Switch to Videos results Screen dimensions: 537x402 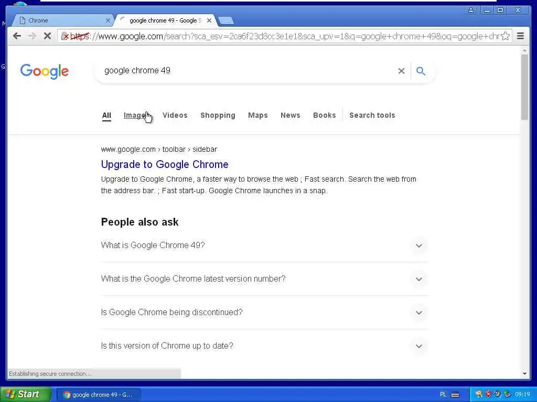[175, 116]
